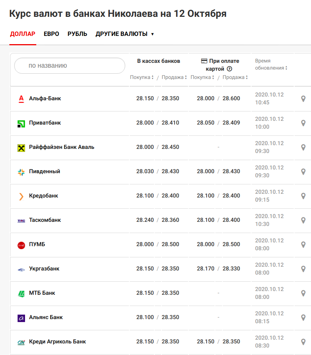The width and height of the screenshot is (311, 355).
Task: Switch to the РУБЛЬ tab
Action: point(77,34)
